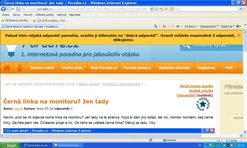Image resolution: width=247 pixels, height=148 pixels.
Task: Click the přidat k oblíbeným star icon
Action: 203,104
